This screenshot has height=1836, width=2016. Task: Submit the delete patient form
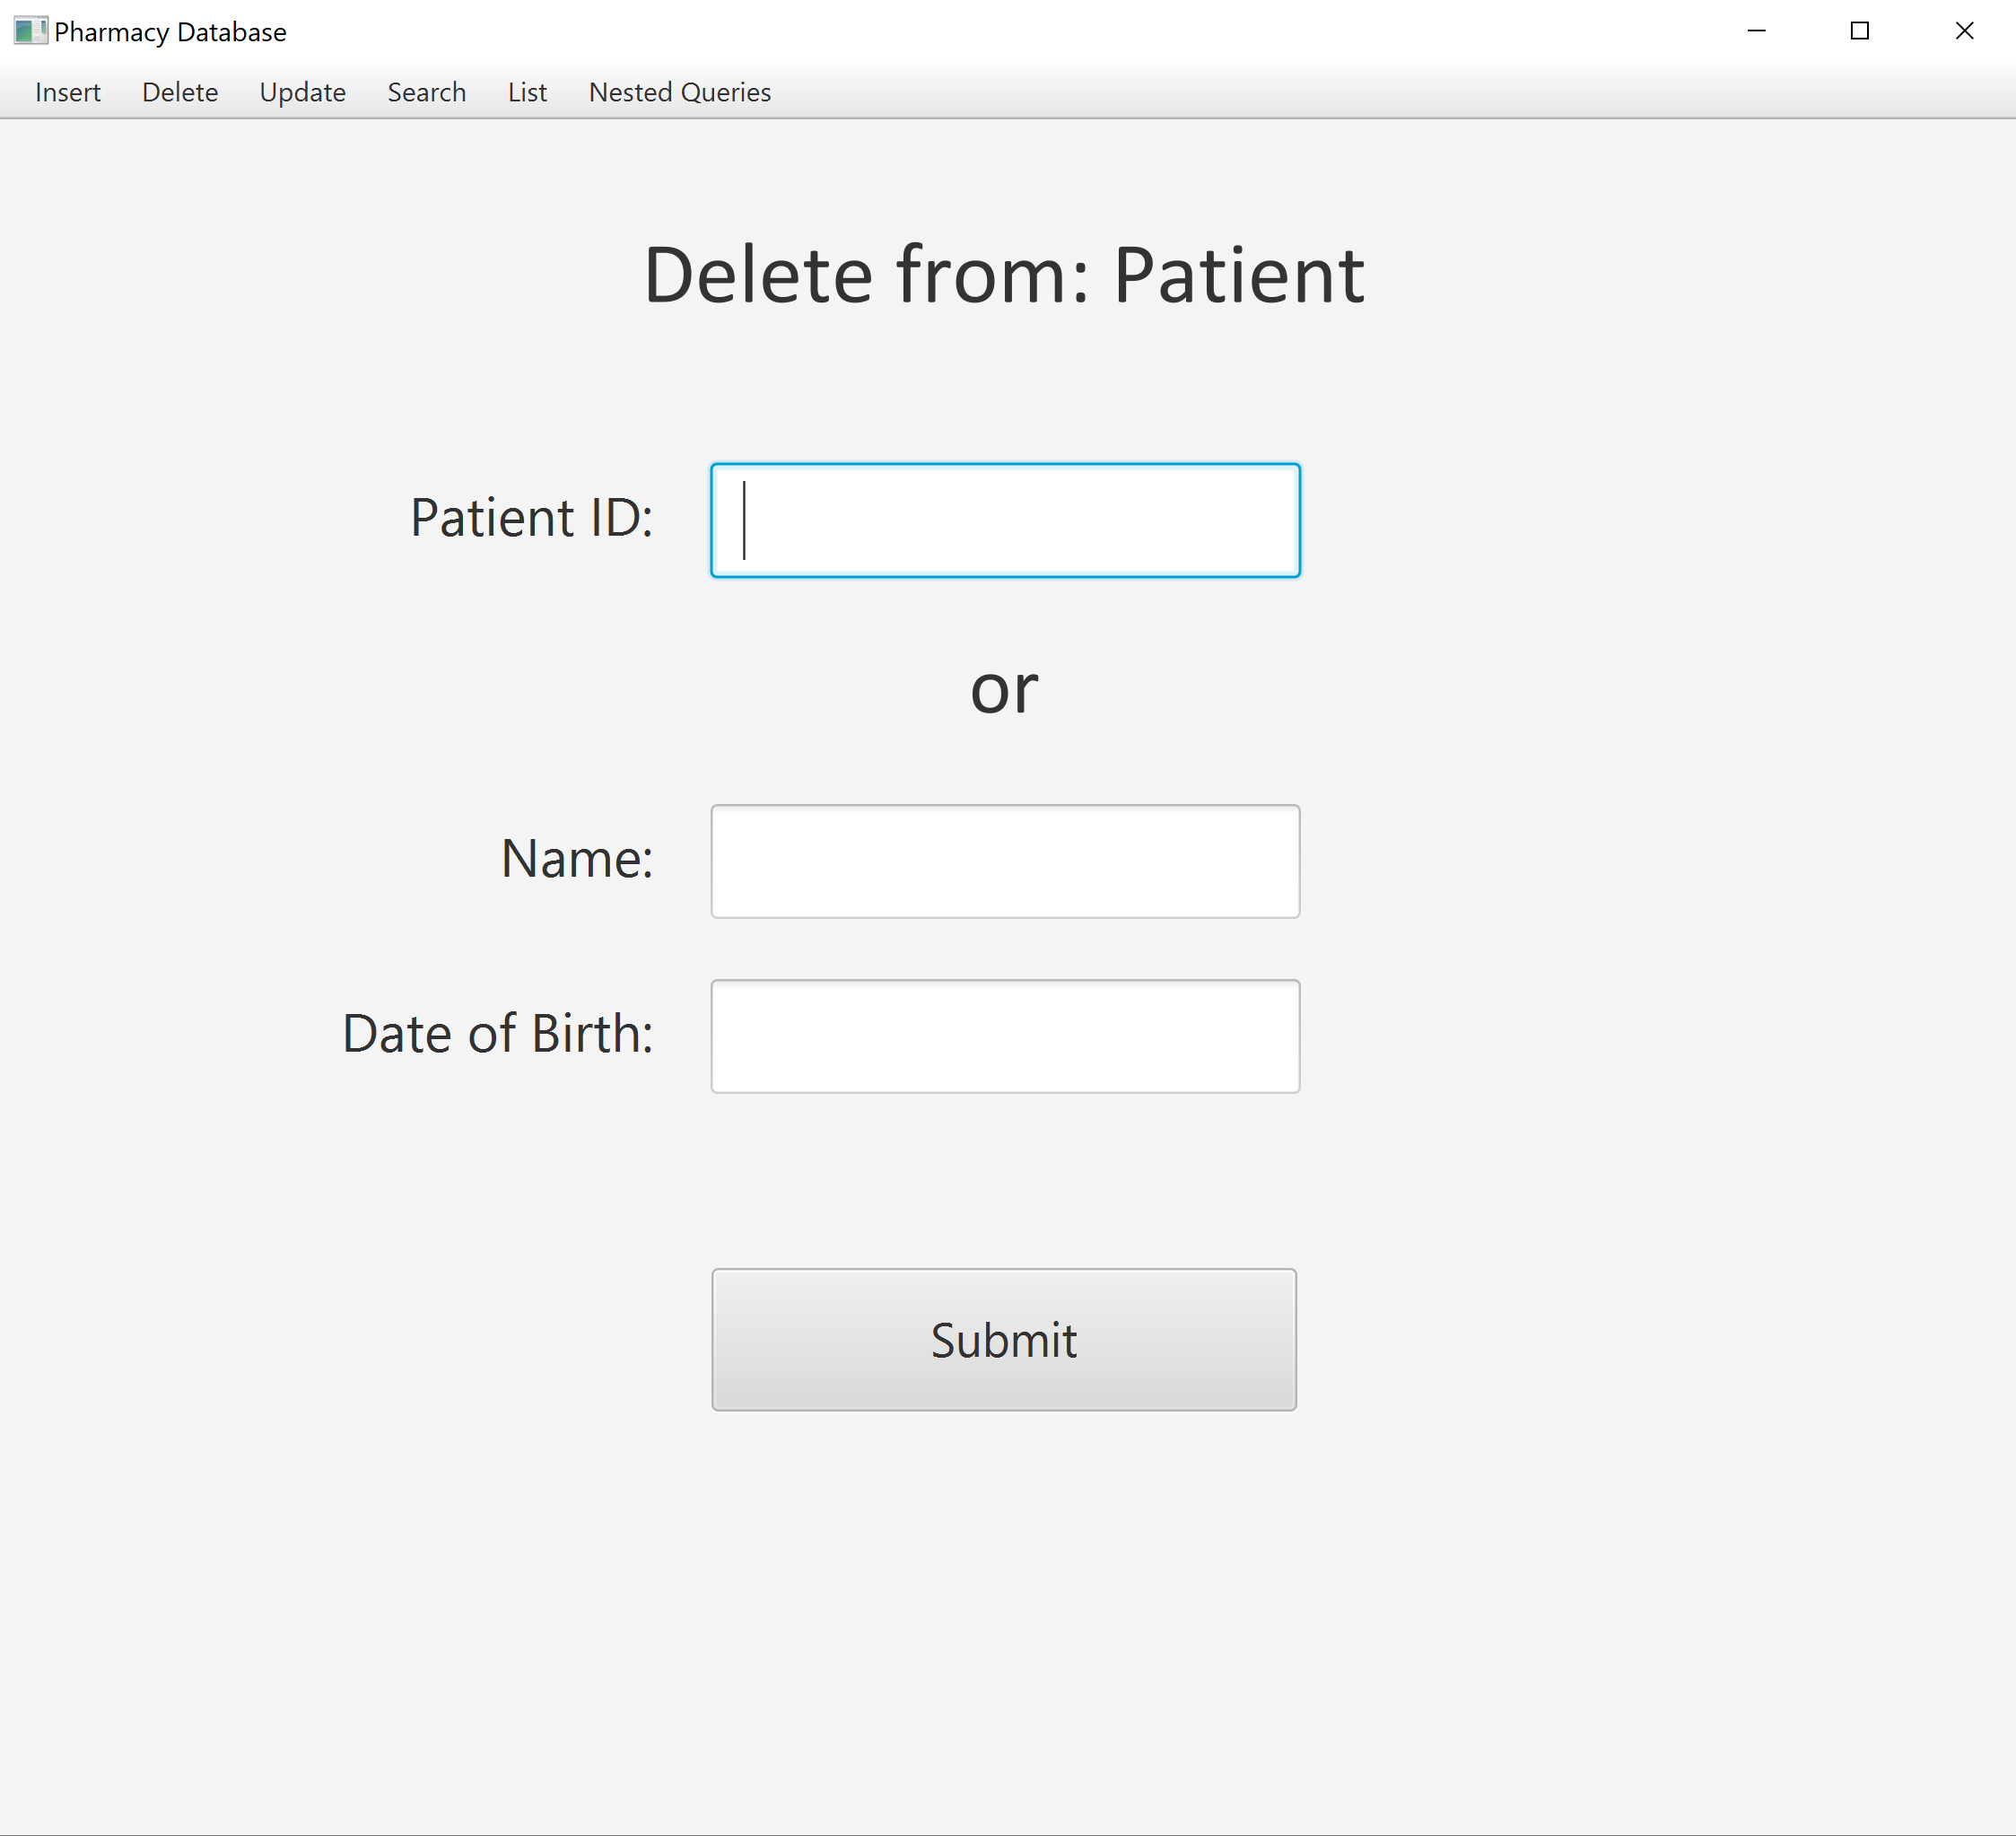[x=1004, y=1340]
